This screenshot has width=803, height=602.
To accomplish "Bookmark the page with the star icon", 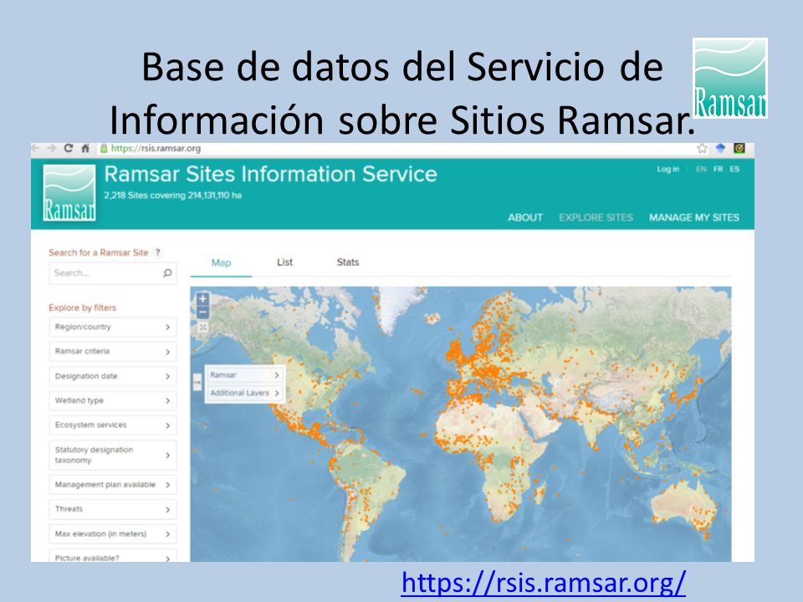I will (702, 149).
